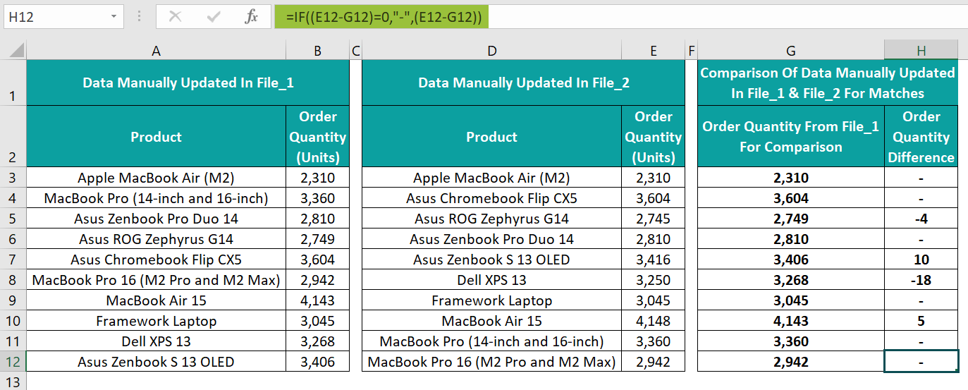Open the Name Box dropdown arrow
968x390 pixels.
114,16
